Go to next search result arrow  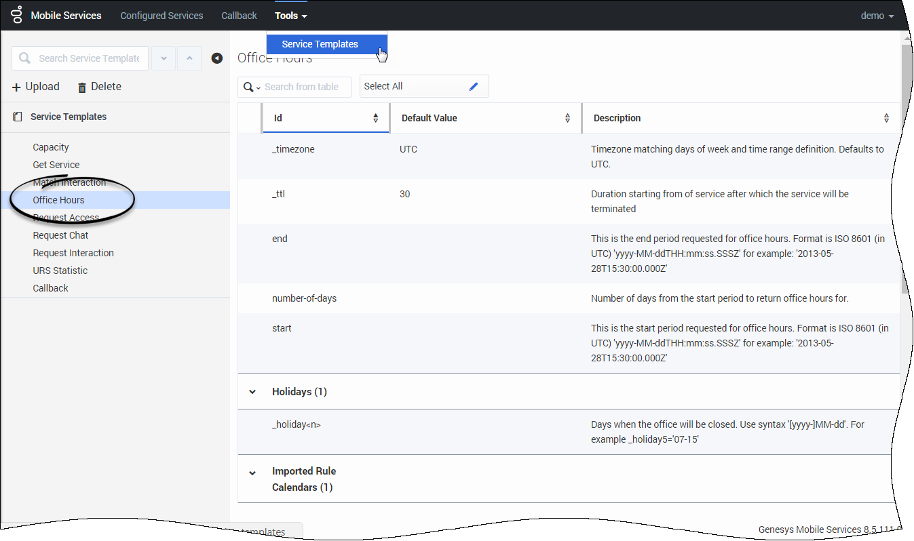[164, 58]
